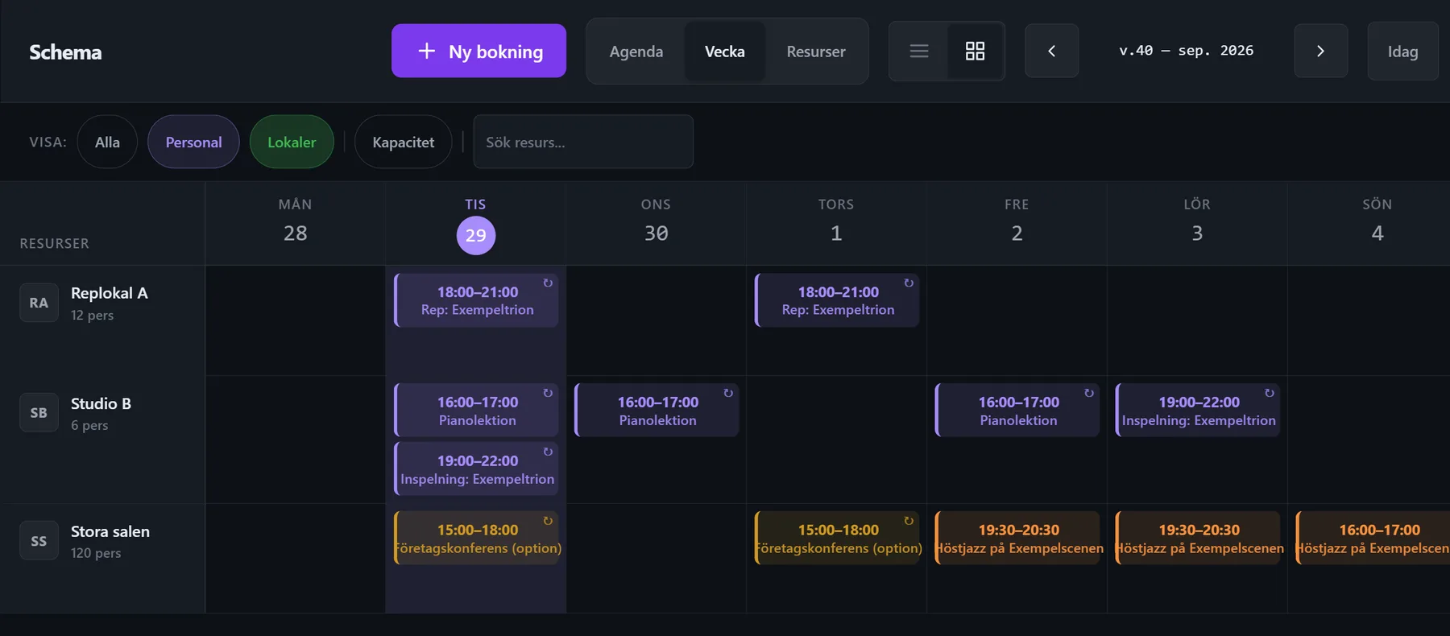This screenshot has height=636, width=1450.
Task: Create a new booking with Ny bokning
Action: [x=478, y=51]
